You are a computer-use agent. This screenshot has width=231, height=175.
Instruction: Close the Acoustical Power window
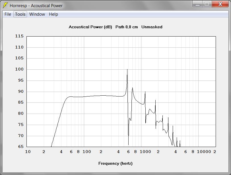click(220, 4)
